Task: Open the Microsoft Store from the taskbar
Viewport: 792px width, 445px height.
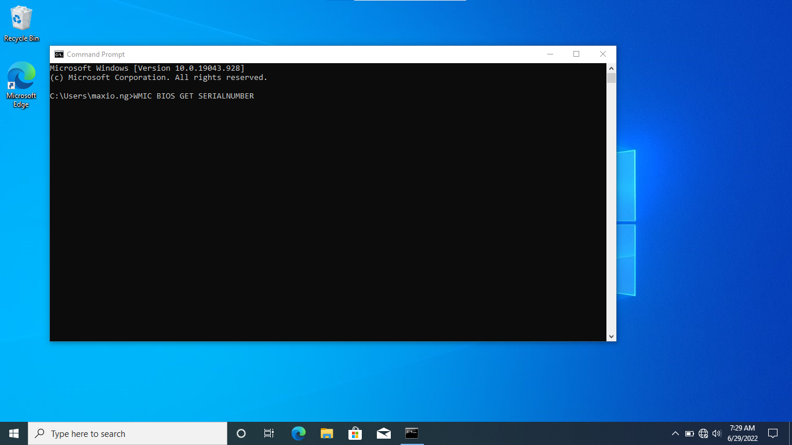Action: (x=355, y=433)
